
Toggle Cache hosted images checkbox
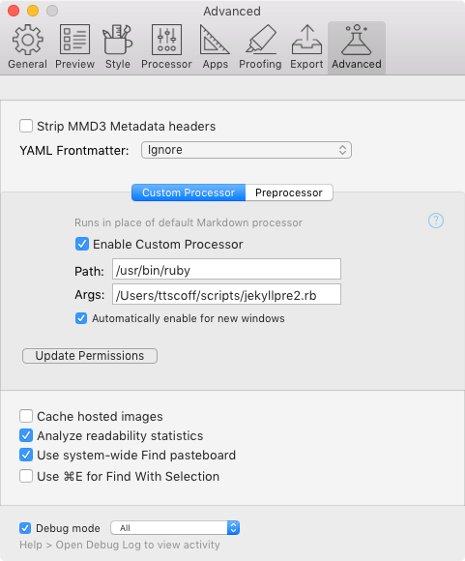tap(26, 416)
